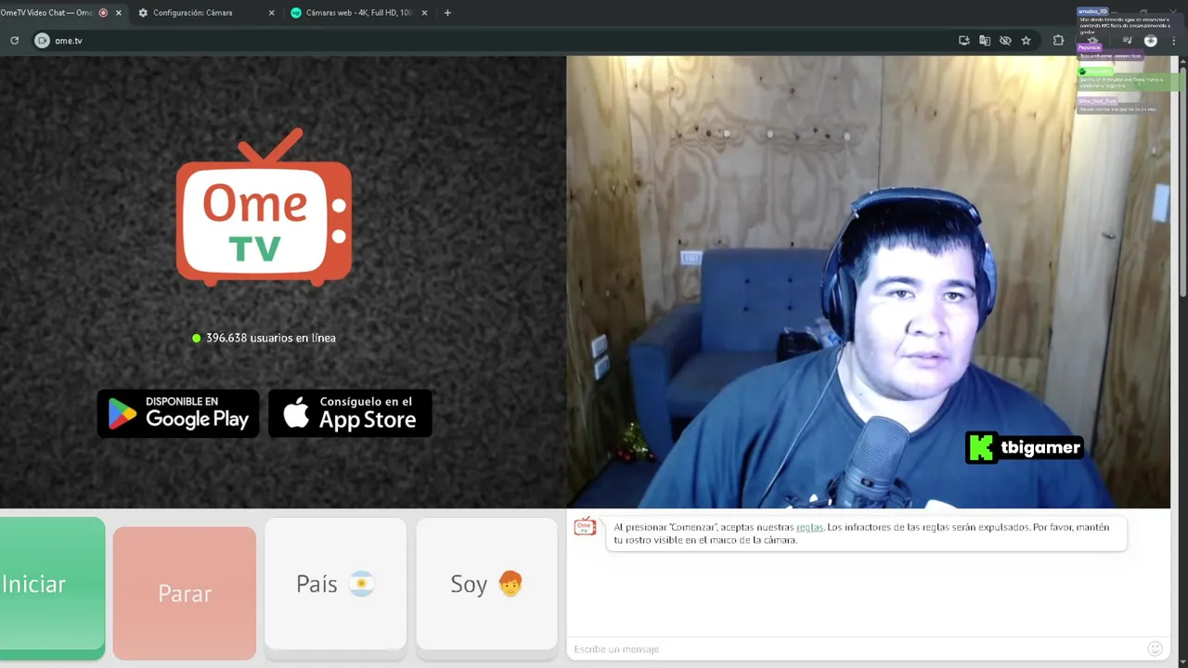Open camera site permissions icon in address bar

coord(42,41)
